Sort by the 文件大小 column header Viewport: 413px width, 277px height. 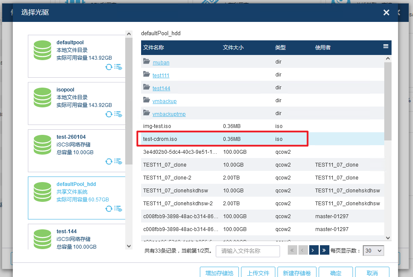coord(233,48)
